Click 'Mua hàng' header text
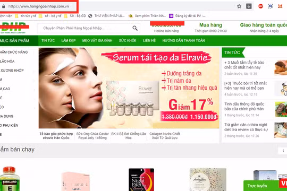287x191 pixels. (x=210, y=25)
